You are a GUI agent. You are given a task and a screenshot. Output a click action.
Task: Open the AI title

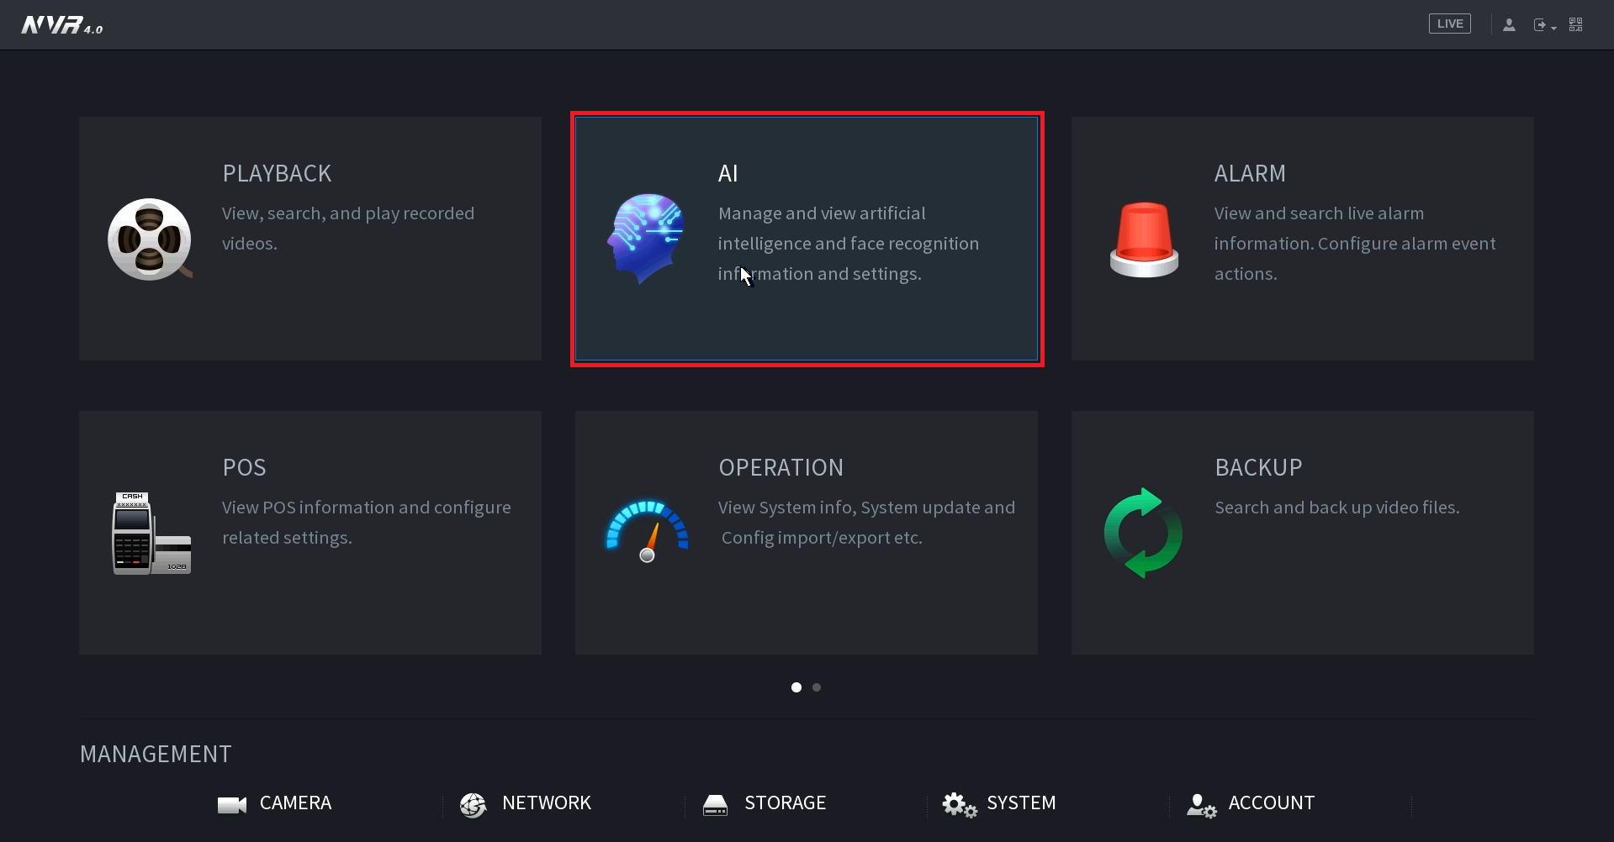(x=728, y=173)
